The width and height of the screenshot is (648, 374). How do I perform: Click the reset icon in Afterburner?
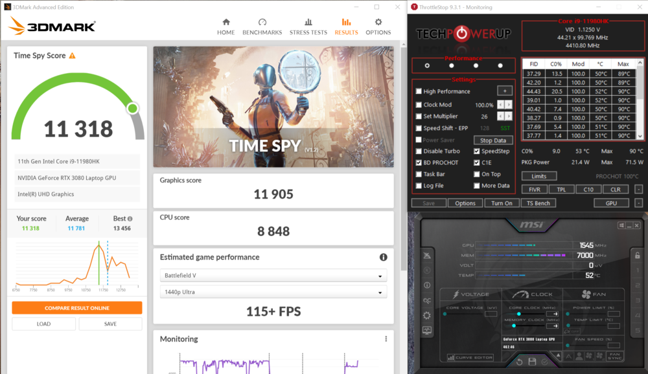(x=519, y=362)
